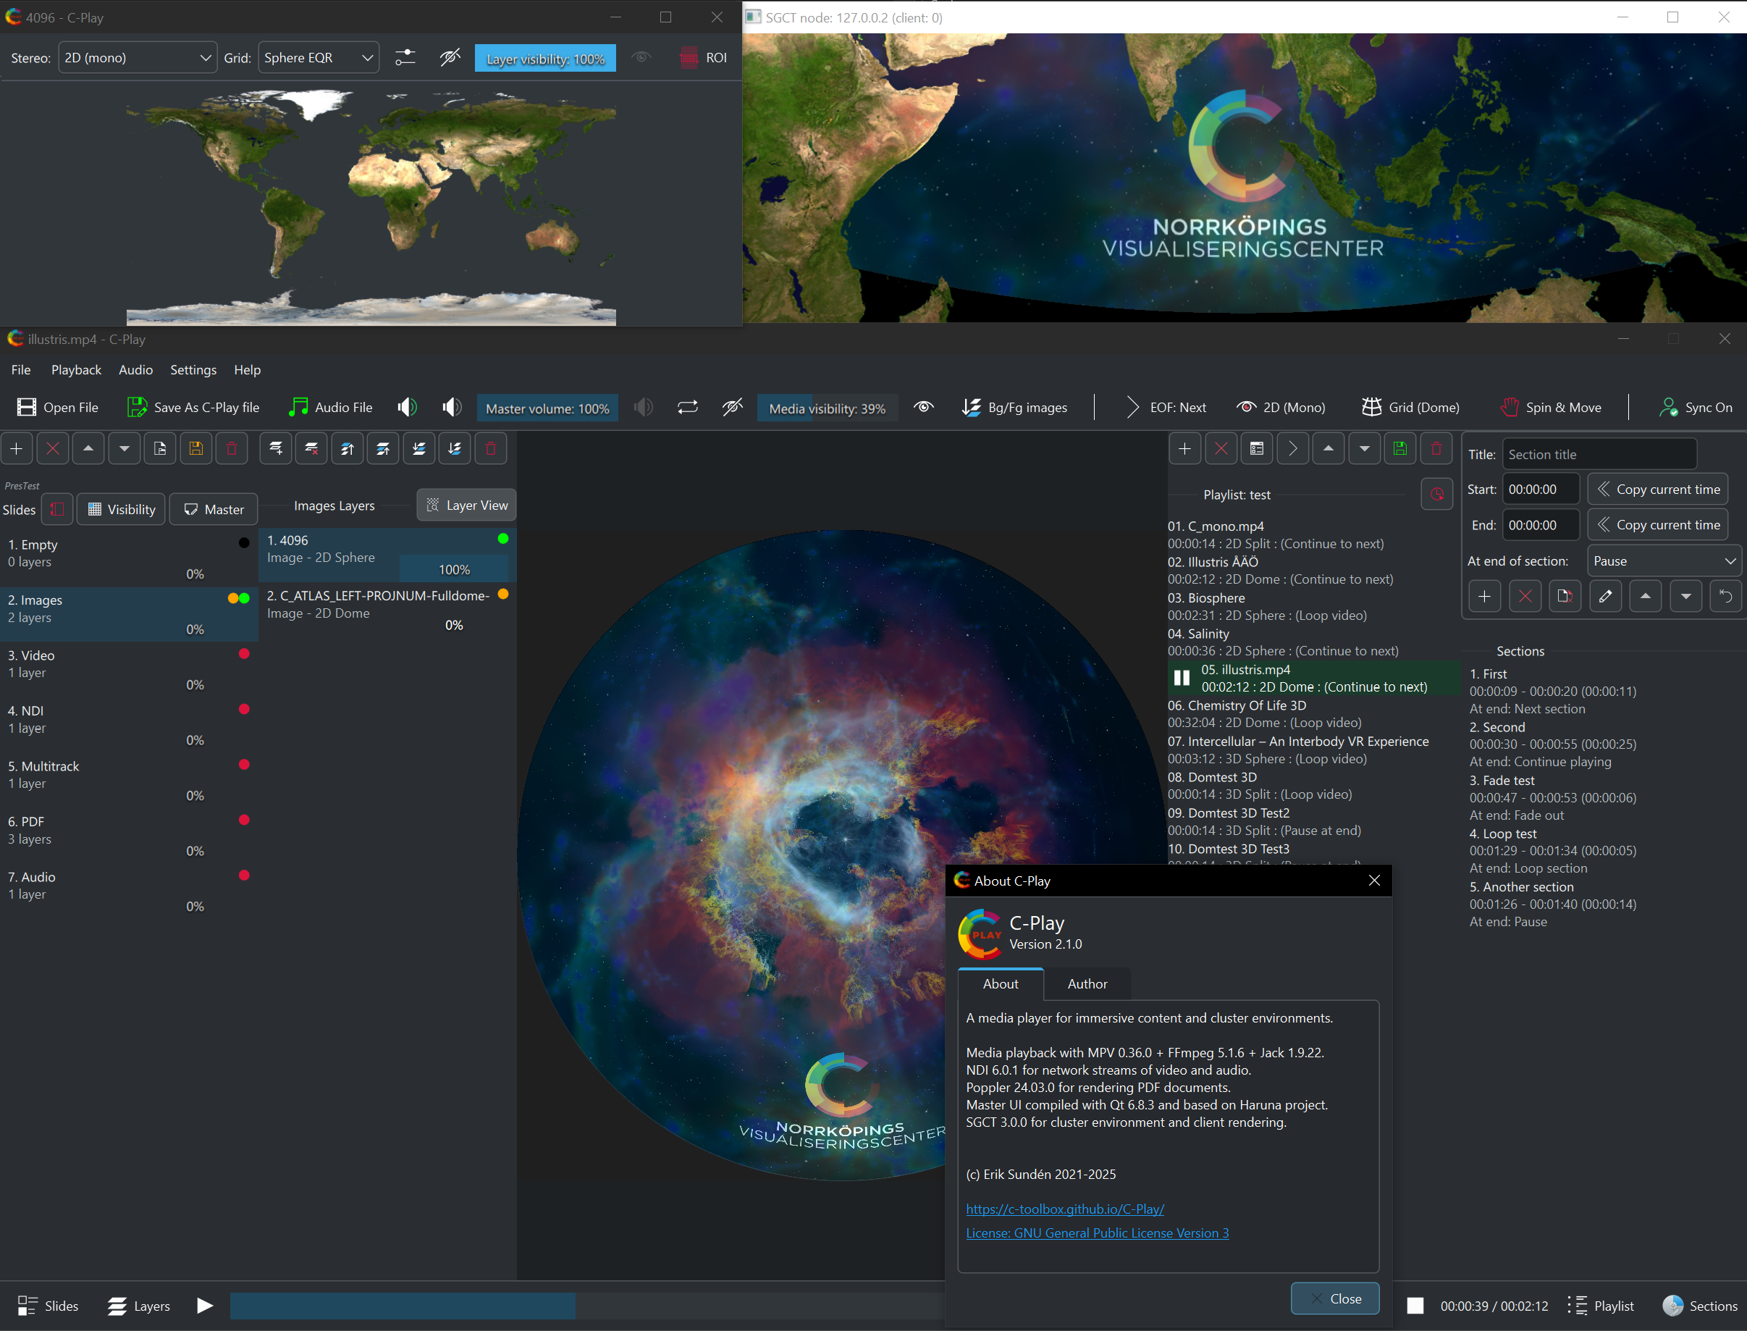Click the loop/repeat arrows icon
The width and height of the screenshot is (1747, 1331).
[687, 407]
